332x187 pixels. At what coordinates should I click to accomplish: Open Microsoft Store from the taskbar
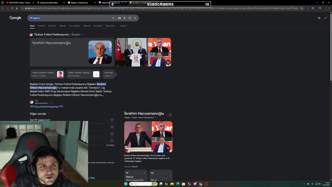point(183,184)
